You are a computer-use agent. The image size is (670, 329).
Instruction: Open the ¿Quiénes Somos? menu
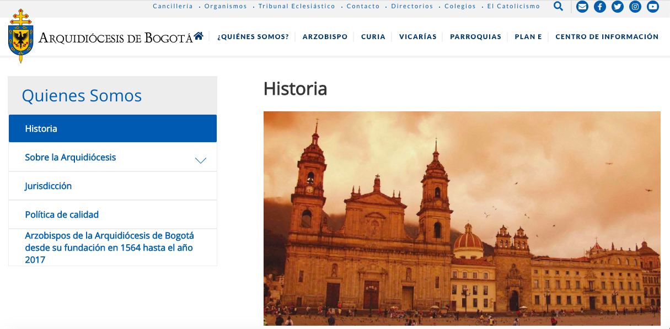(x=253, y=37)
